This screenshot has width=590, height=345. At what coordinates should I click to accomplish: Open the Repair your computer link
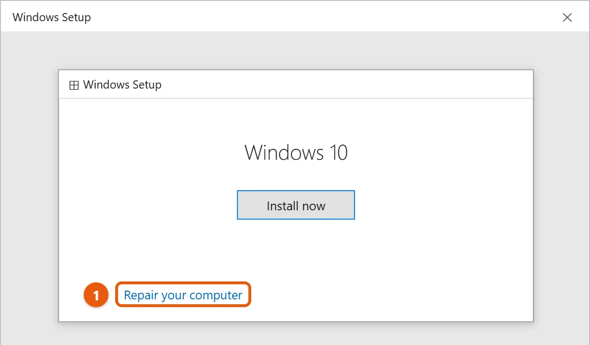(x=183, y=295)
